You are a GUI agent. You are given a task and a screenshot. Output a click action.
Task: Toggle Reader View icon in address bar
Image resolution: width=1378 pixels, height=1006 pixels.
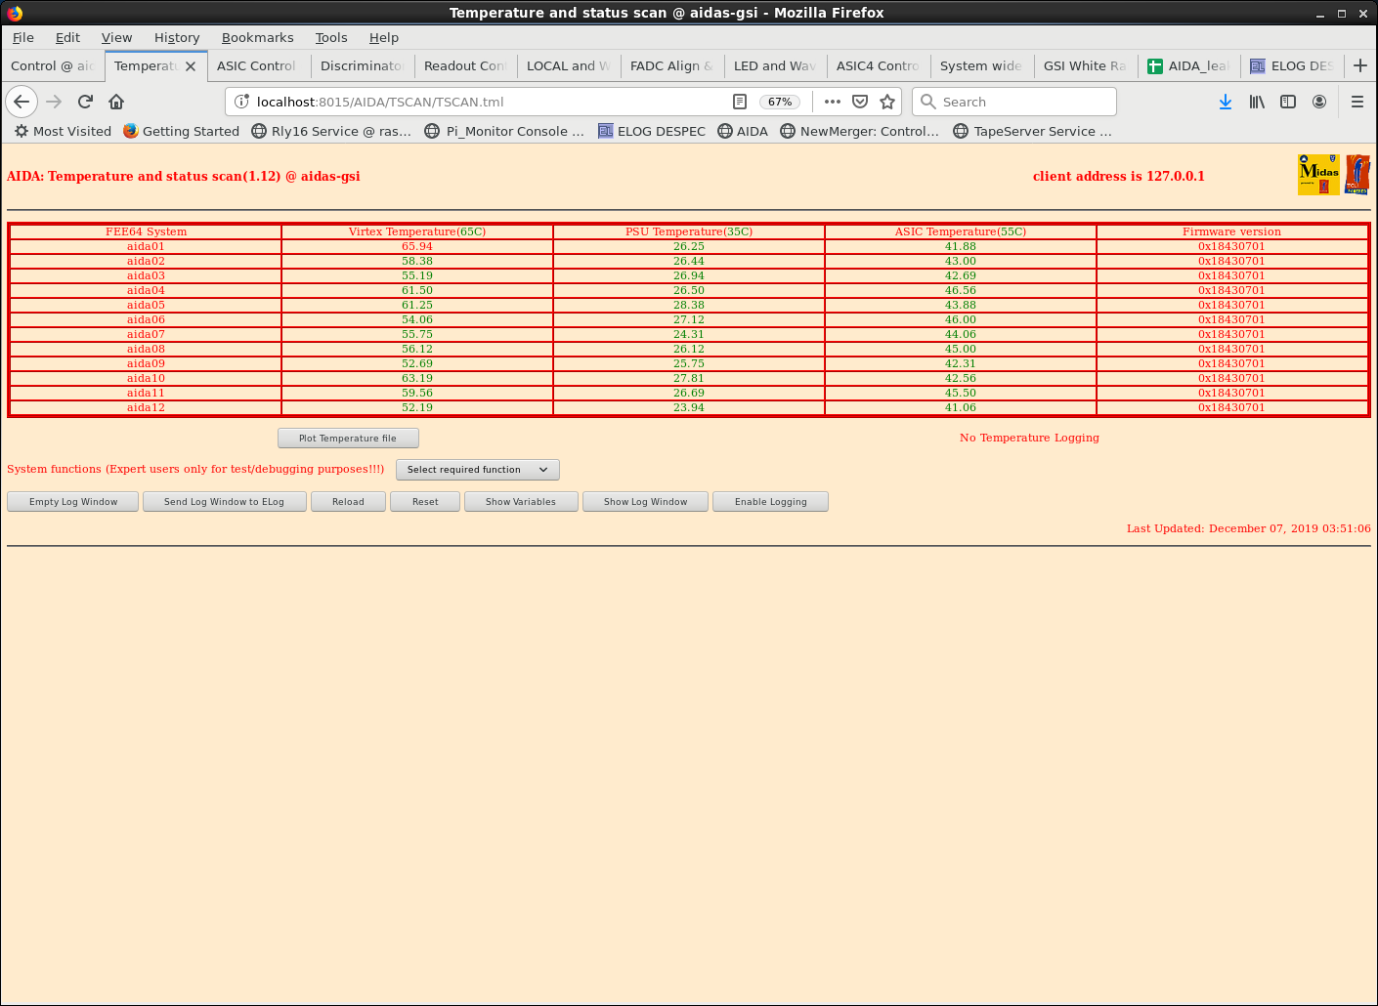(740, 102)
